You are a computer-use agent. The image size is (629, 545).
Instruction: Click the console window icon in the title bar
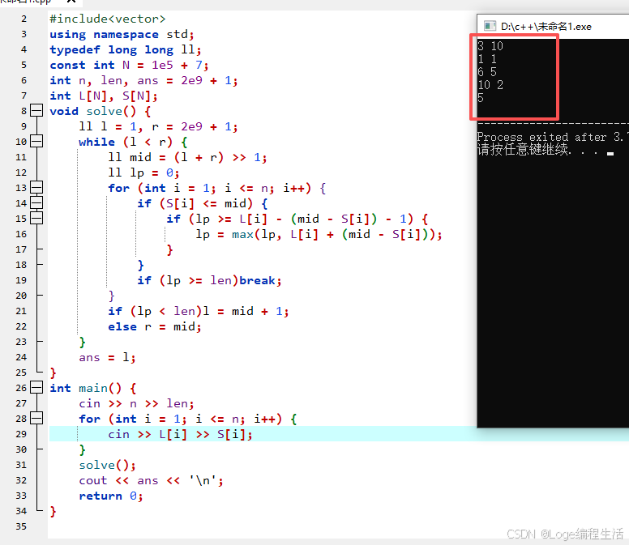click(490, 26)
